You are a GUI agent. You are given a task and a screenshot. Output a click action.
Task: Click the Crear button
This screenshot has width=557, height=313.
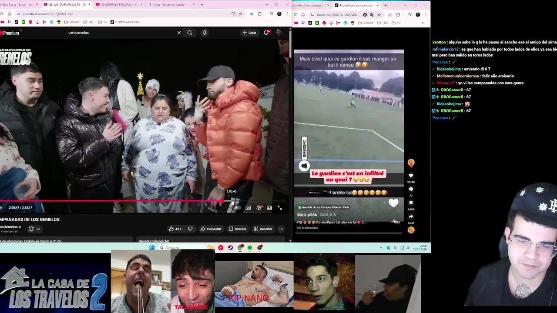249,33
